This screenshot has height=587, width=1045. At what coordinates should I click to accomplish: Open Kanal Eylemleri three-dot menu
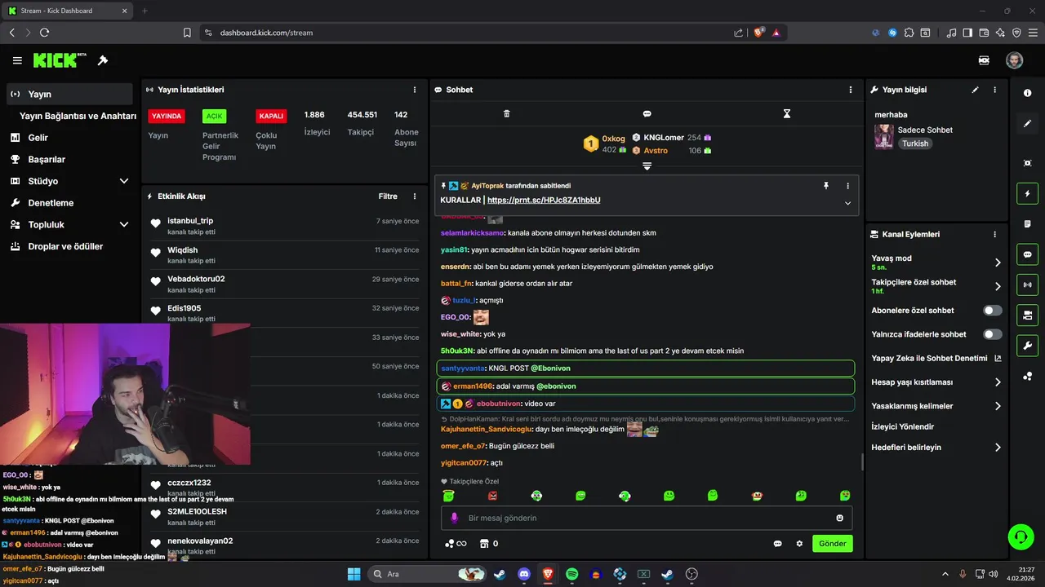point(994,234)
